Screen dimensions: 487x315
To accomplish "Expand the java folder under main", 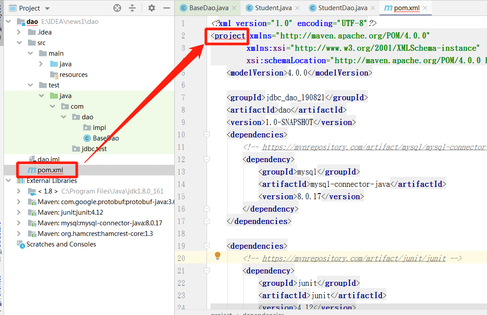I will (41, 64).
